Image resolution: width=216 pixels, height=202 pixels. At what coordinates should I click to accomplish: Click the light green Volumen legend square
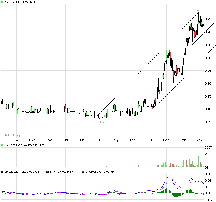(2, 145)
